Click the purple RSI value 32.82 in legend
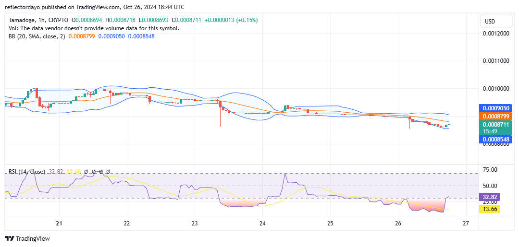Screen dimensions: 519x247 point(56,172)
